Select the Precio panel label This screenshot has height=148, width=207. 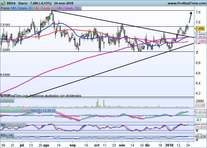pos(5,8)
